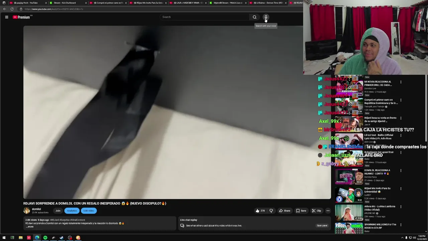
Task: Open Spotify from the taskbar
Action: click(x=45, y=238)
